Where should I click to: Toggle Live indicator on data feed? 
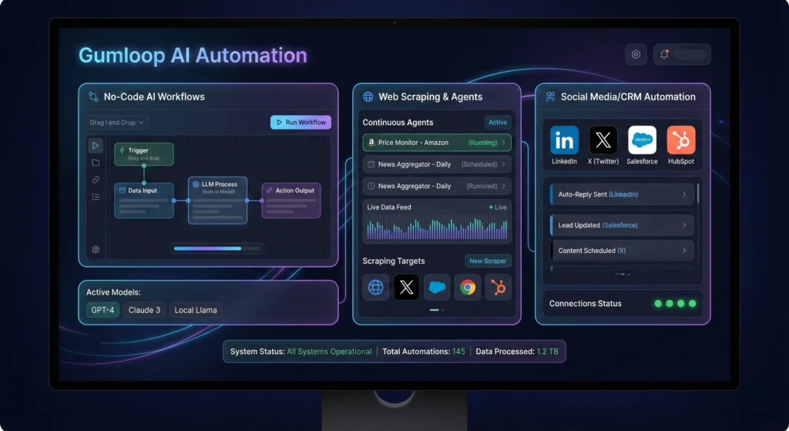[499, 207]
